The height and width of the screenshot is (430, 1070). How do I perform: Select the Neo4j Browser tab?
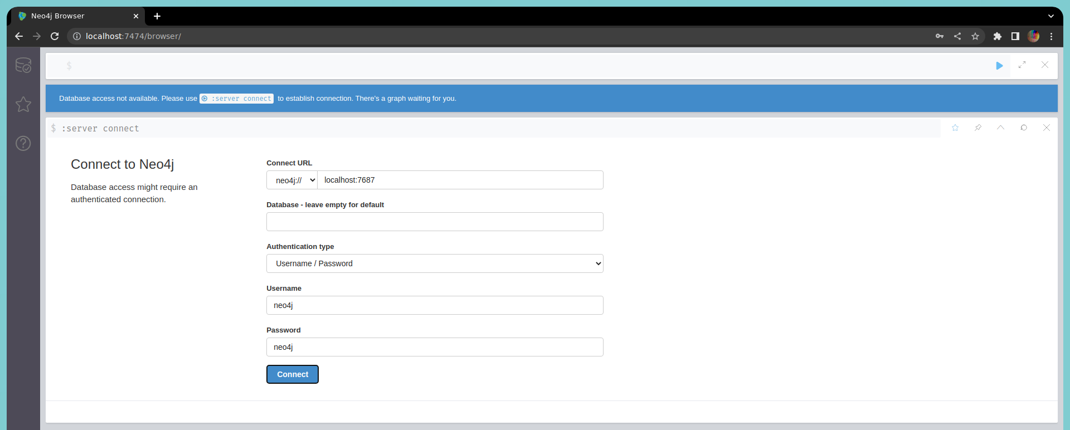tap(78, 16)
